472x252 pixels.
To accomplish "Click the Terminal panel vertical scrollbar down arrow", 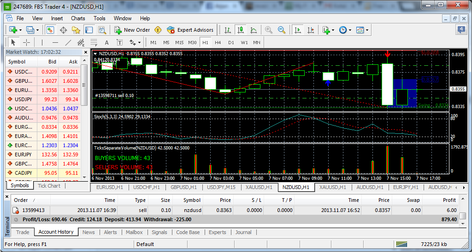I will tap(463, 223).
